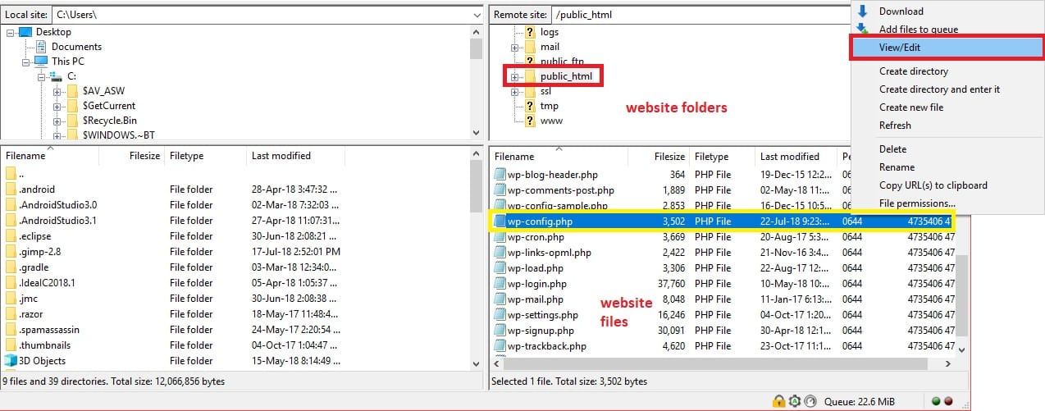Choose Rename in the context menu
This screenshot has height=411, width=1045.
click(897, 167)
